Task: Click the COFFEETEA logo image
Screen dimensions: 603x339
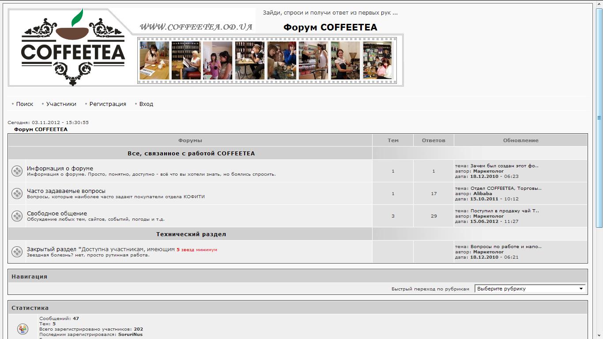Action: pos(73,47)
